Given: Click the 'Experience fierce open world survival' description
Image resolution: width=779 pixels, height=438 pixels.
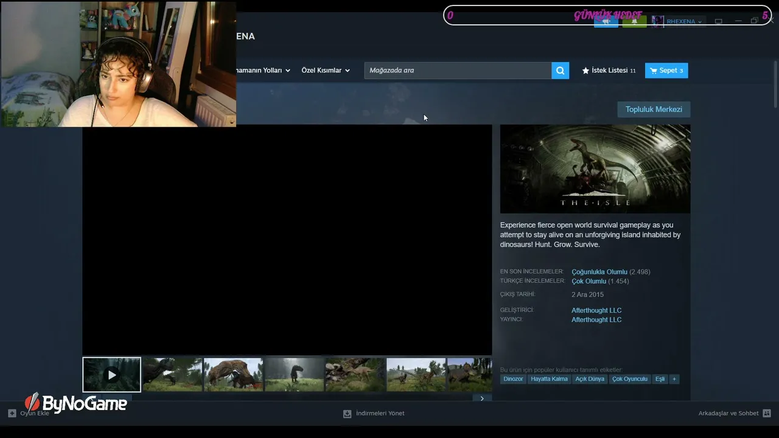Looking at the screenshot, I should pyautogui.click(x=590, y=235).
